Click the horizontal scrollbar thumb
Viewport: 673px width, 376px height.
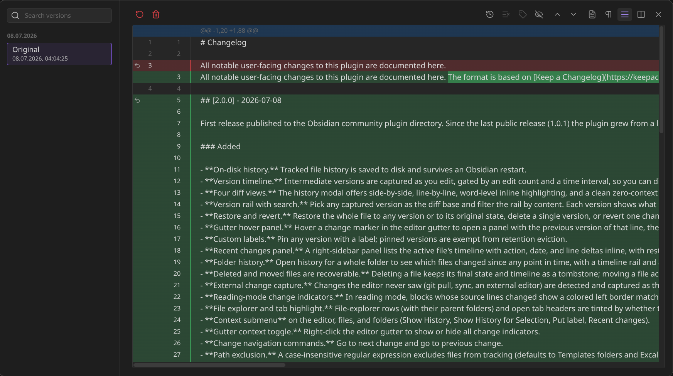(209, 365)
